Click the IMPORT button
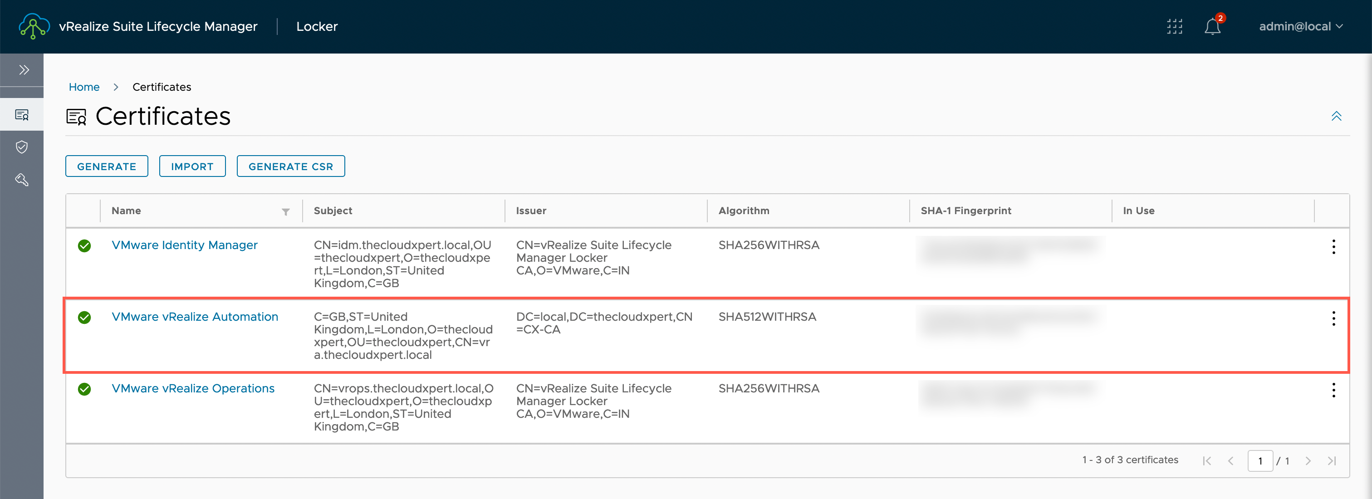Image resolution: width=1372 pixels, height=499 pixels. pyautogui.click(x=192, y=166)
